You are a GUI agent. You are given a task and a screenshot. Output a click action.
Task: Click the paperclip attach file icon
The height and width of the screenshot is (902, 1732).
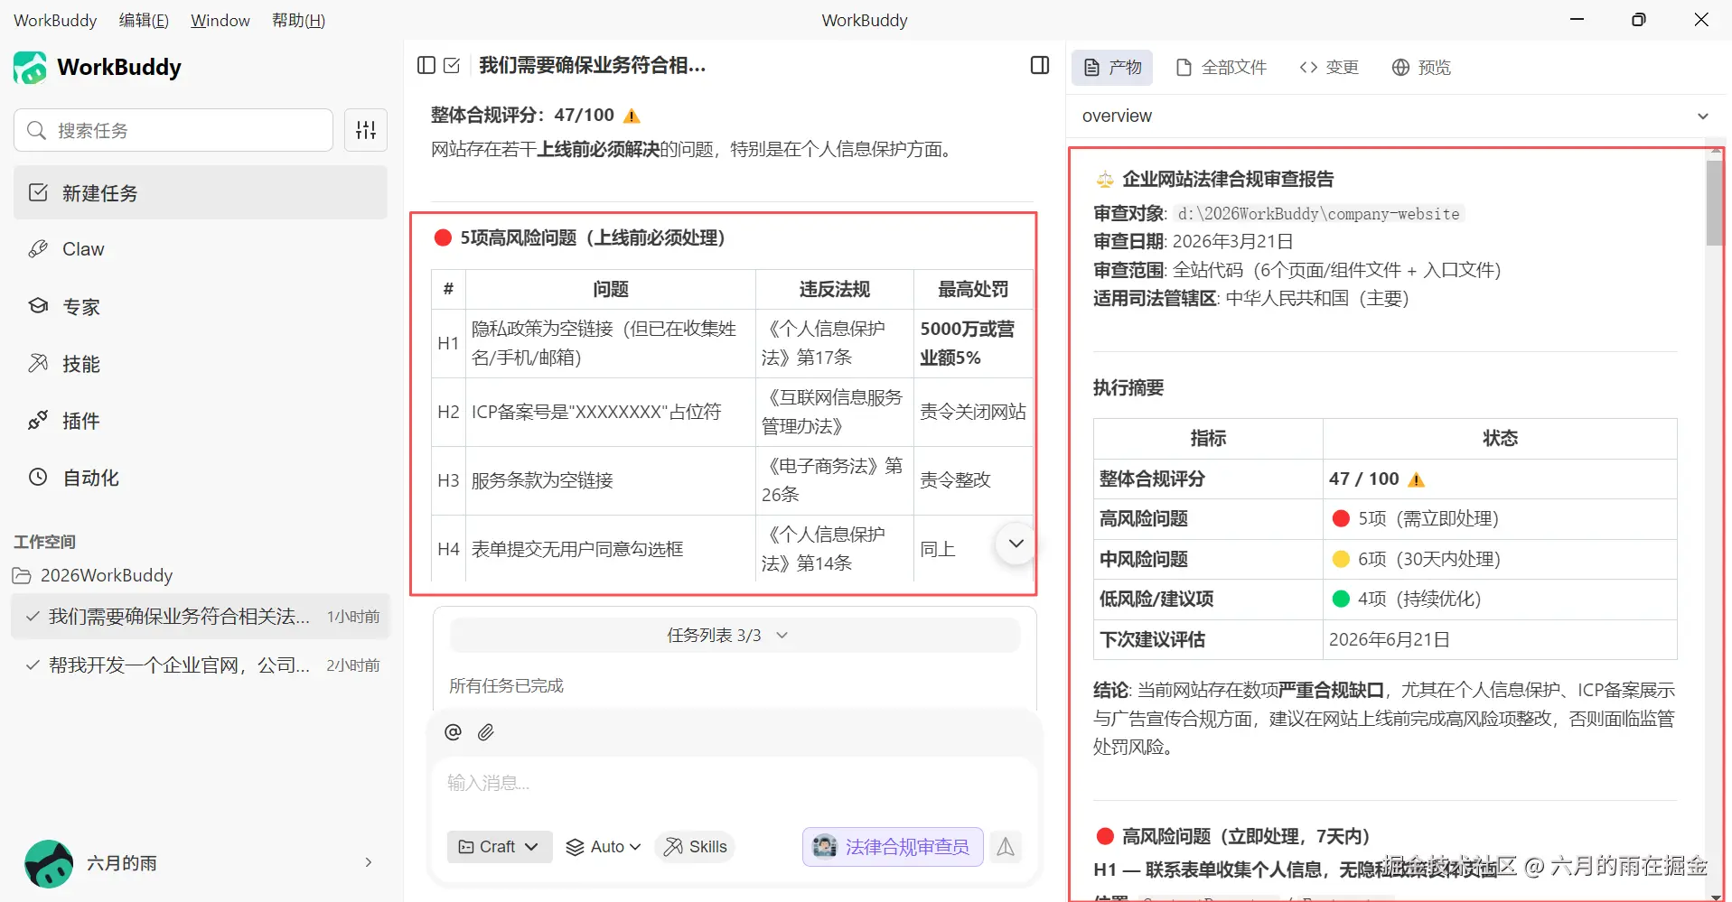tap(486, 732)
